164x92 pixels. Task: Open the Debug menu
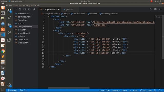pos(28,6)
